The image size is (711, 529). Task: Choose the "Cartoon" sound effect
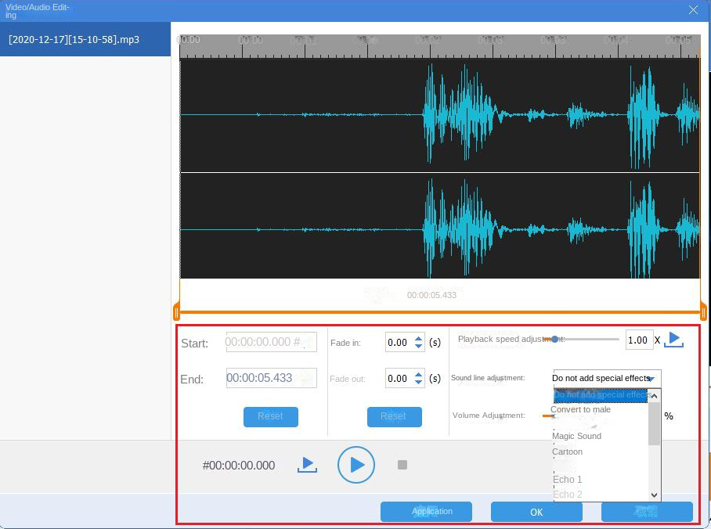(x=566, y=452)
